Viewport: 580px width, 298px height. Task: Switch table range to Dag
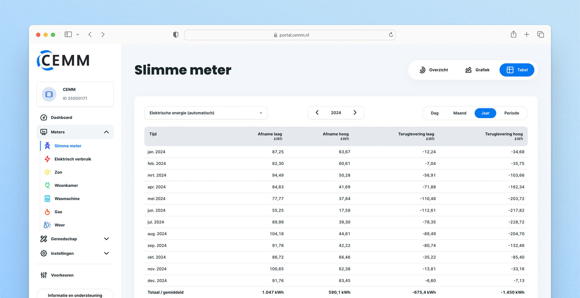coord(434,113)
